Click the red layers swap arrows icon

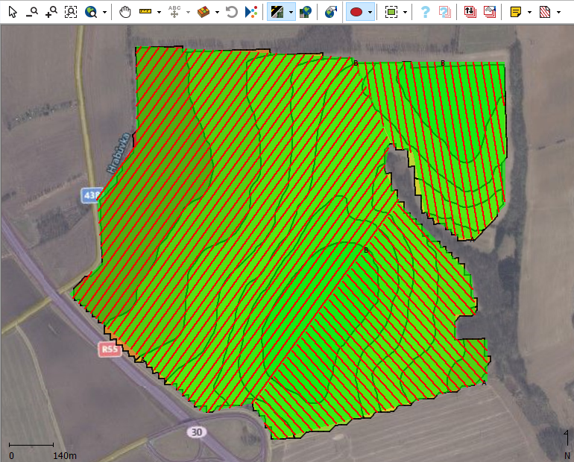tap(470, 12)
